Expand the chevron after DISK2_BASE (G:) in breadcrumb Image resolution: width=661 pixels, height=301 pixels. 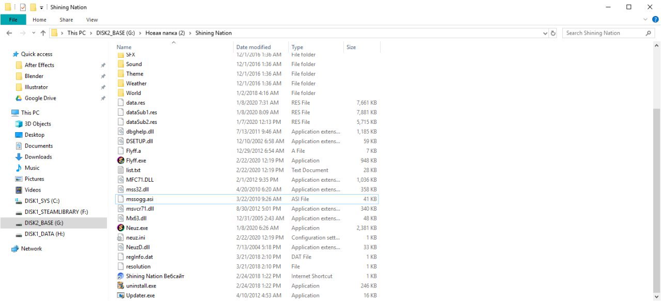(x=140, y=33)
